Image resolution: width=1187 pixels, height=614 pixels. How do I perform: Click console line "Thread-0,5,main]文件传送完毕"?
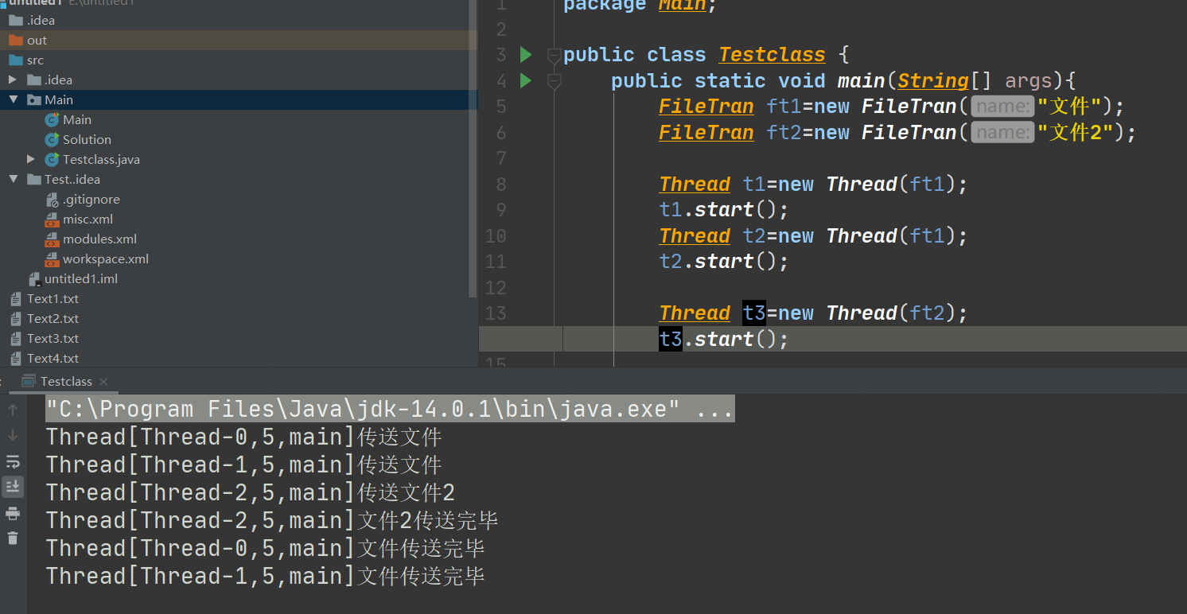tap(266, 548)
